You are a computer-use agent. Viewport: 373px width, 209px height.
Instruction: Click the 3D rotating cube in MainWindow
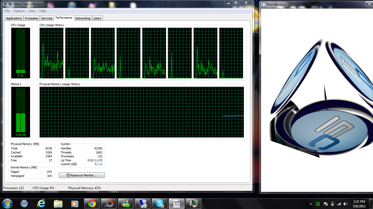(x=321, y=98)
